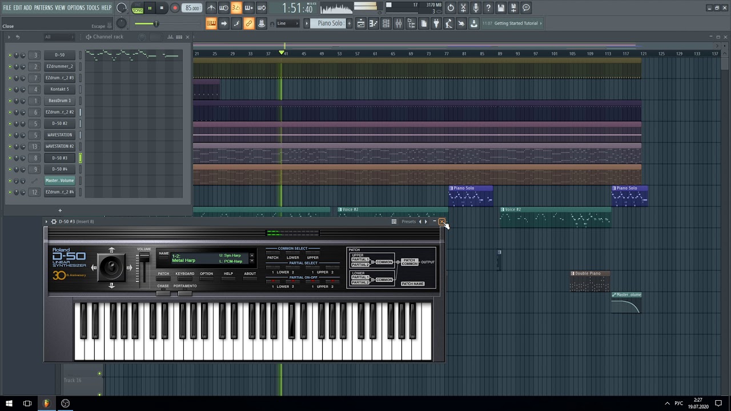The image size is (731, 411).
Task: Open the FILE menu
Action: (x=7, y=7)
